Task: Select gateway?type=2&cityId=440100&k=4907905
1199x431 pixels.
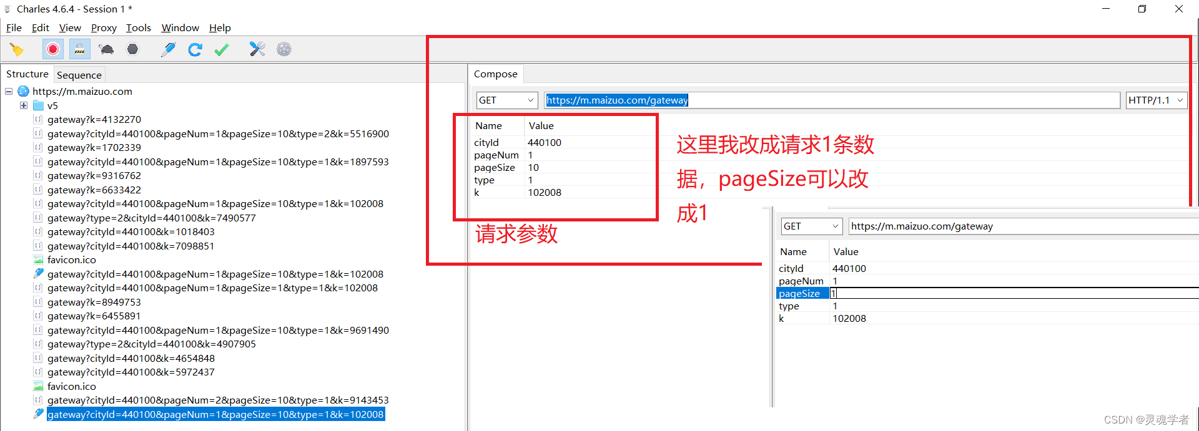Action: tap(152, 344)
